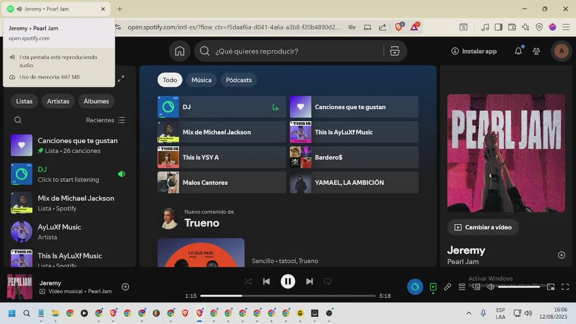Open the playback queue icon

click(462, 287)
